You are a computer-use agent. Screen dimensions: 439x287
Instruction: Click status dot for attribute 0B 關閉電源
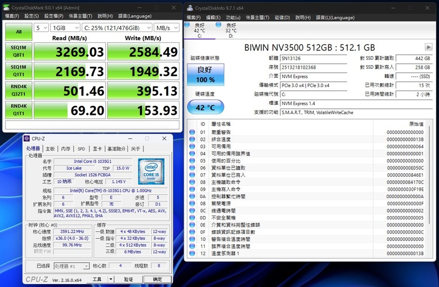pyautogui.click(x=192, y=204)
